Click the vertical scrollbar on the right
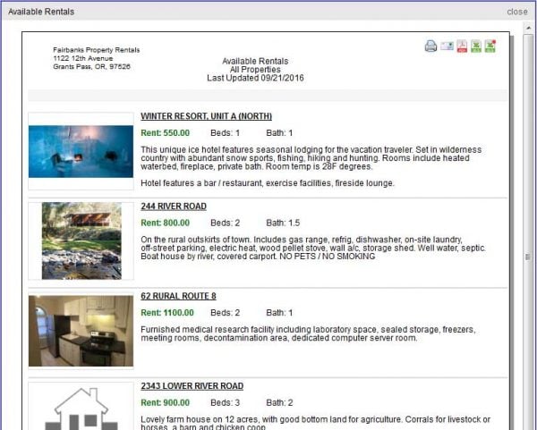The height and width of the screenshot is (430, 537). point(526,257)
